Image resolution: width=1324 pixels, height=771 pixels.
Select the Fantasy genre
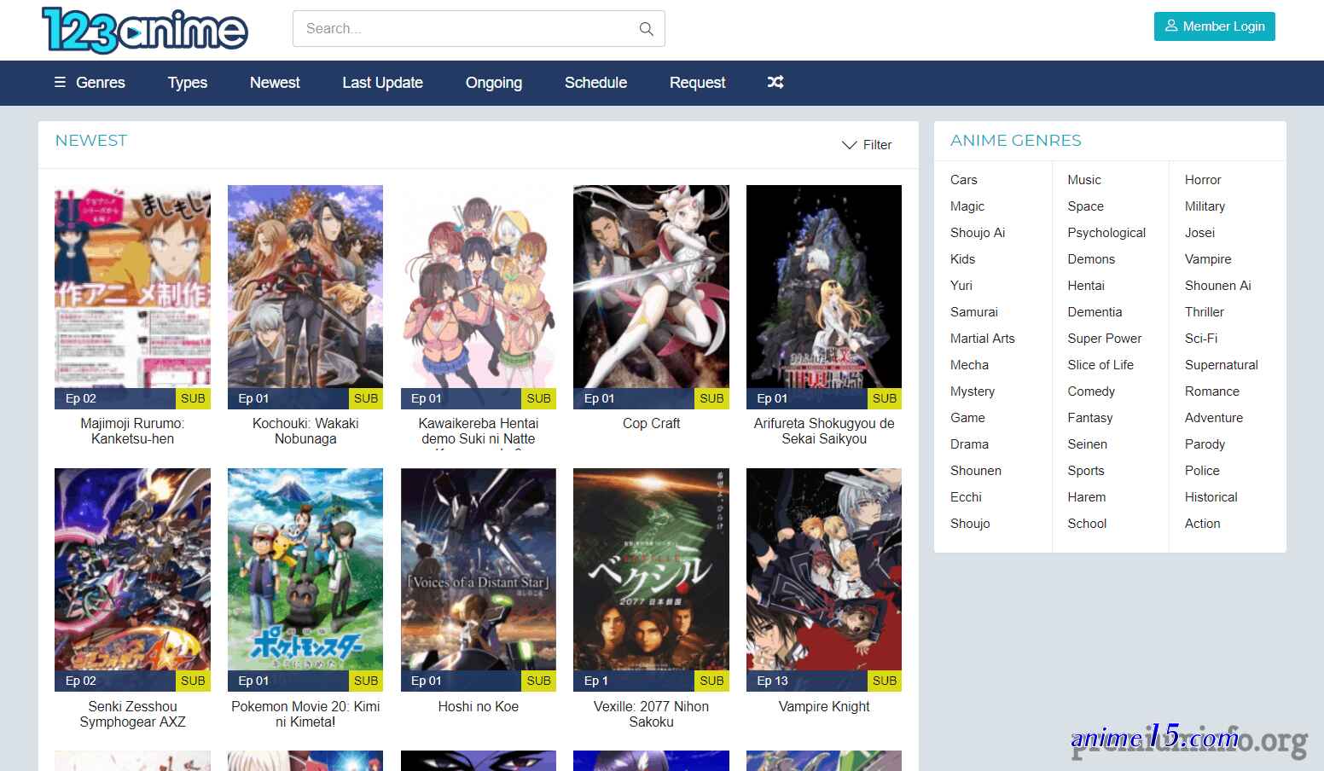tap(1090, 418)
